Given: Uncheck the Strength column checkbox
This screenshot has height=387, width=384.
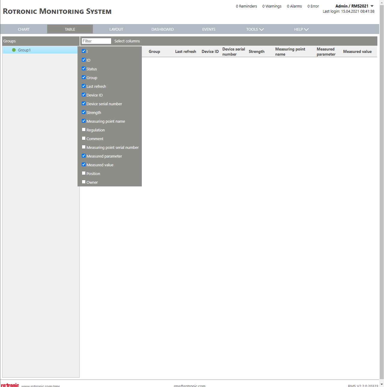Looking at the screenshot, I should (84, 112).
